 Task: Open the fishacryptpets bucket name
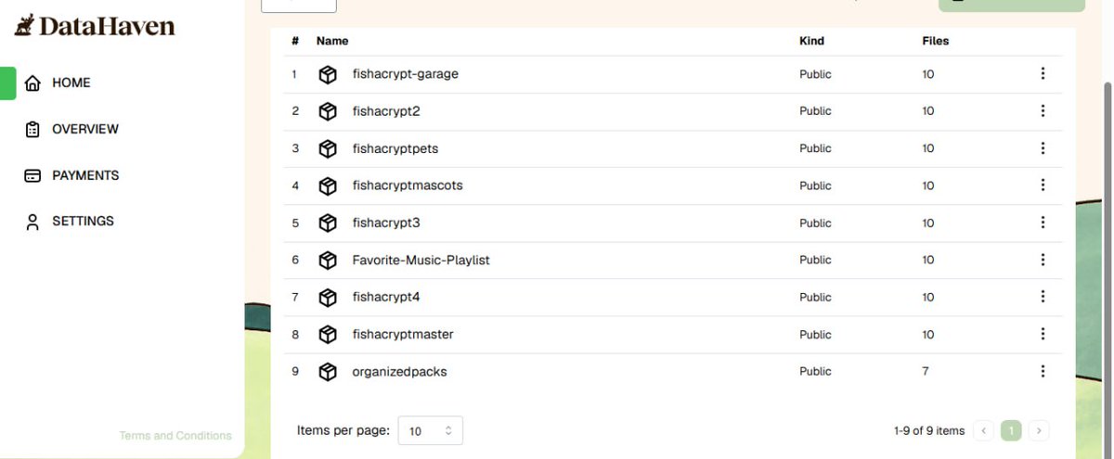tap(395, 148)
